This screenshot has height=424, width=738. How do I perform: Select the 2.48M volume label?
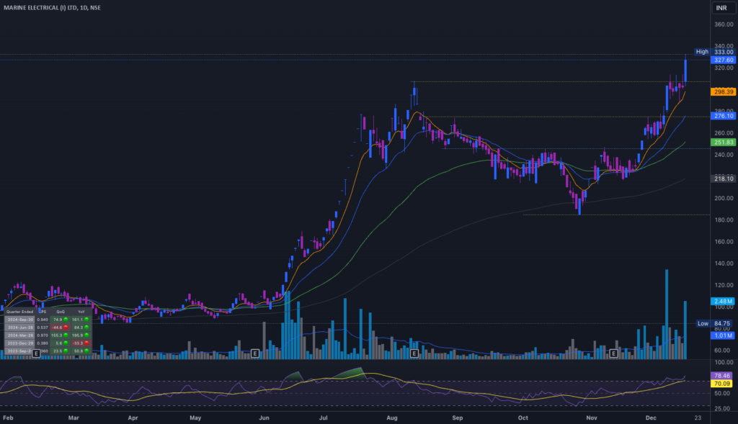coord(721,301)
